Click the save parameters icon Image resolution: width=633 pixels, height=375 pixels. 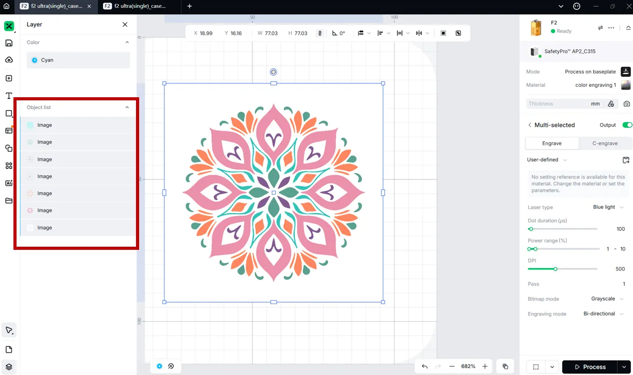click(626, 160)
